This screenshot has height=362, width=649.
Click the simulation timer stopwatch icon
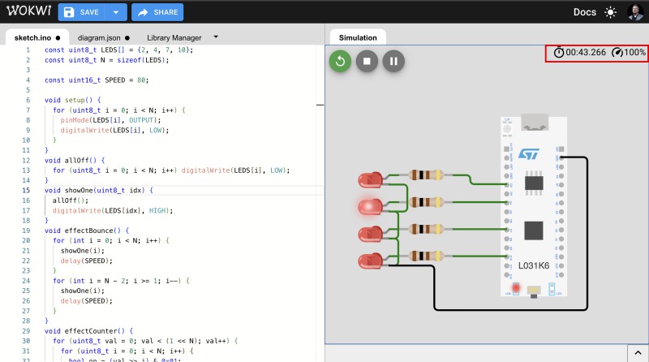tap(559, 53)
